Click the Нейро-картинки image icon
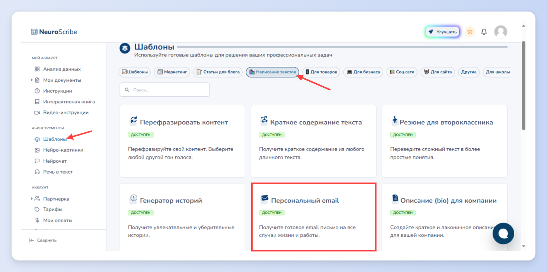The image size is (547, 272). [37, 150]
